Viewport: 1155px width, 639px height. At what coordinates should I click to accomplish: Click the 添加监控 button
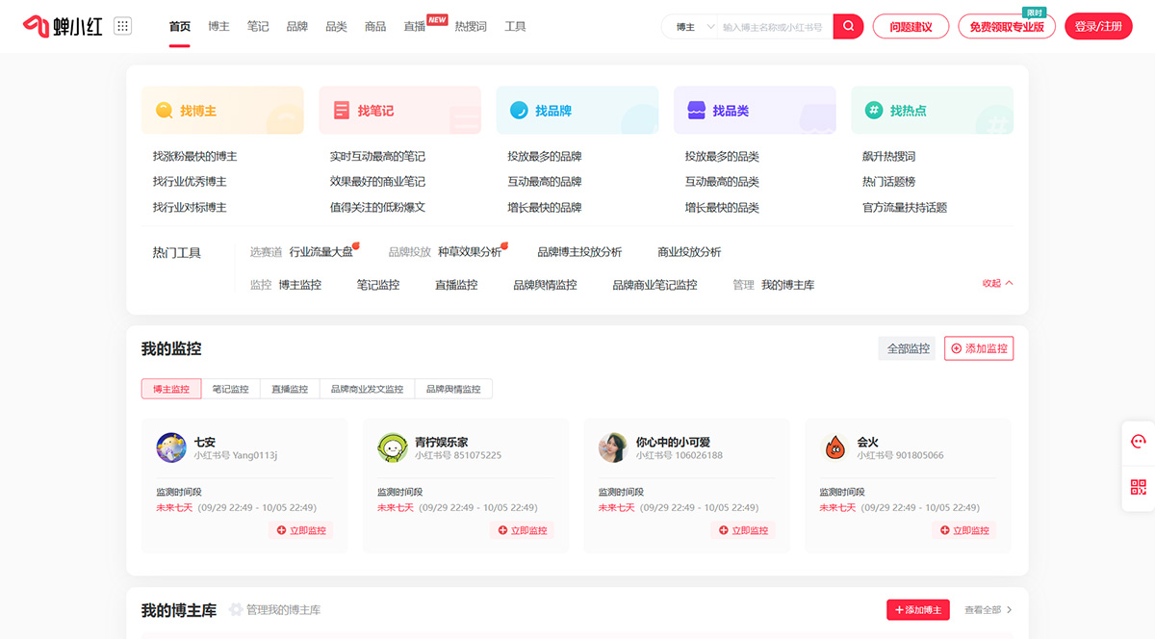coord(978,348)
